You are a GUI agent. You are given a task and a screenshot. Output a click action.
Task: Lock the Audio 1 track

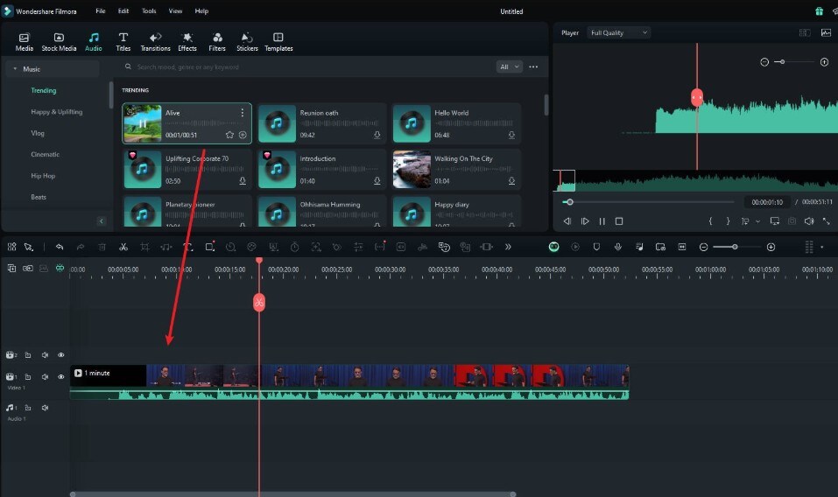28,408
